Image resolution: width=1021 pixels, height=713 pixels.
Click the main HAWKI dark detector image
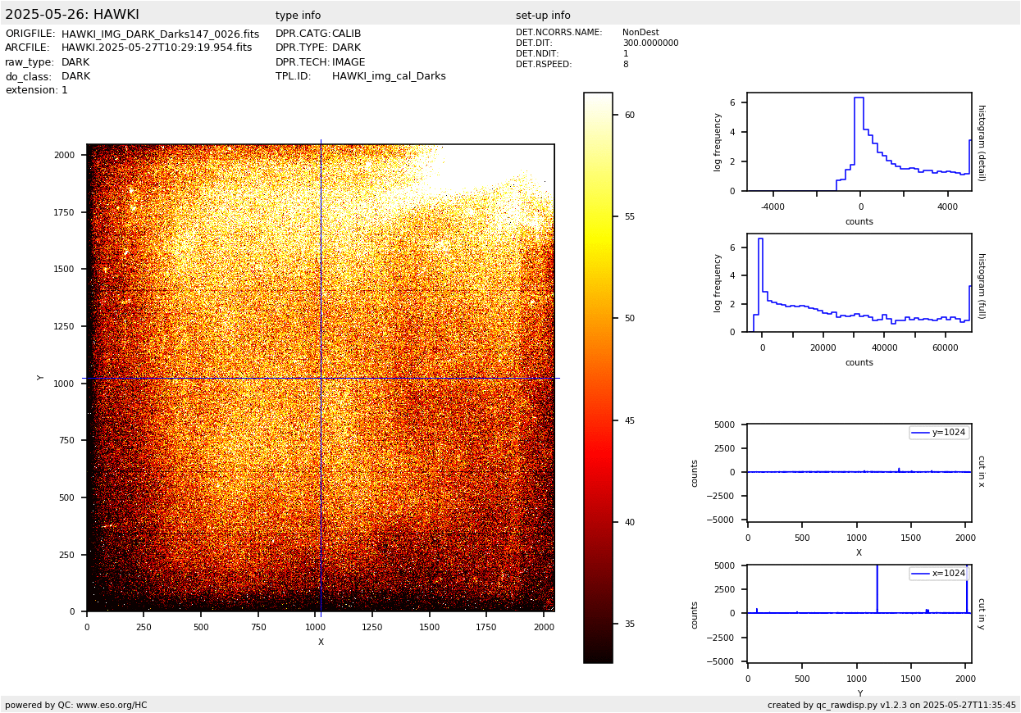320,378
